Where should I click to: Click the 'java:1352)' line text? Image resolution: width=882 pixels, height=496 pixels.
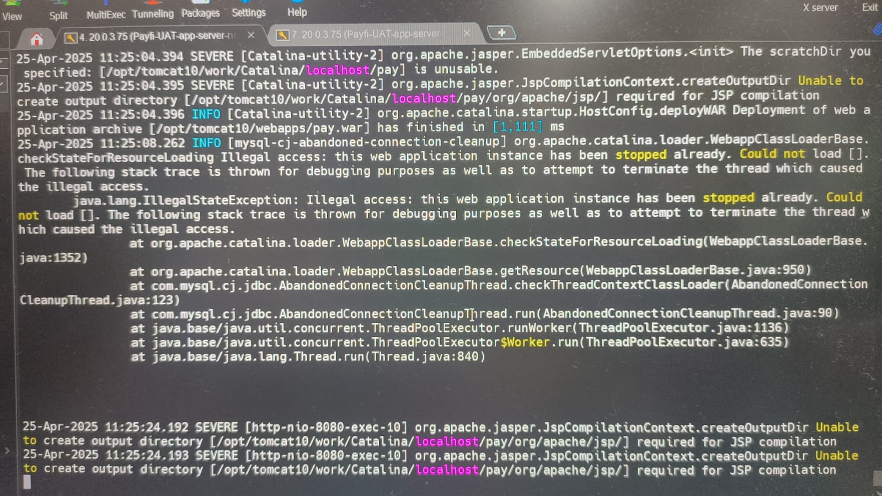(54, 258)
